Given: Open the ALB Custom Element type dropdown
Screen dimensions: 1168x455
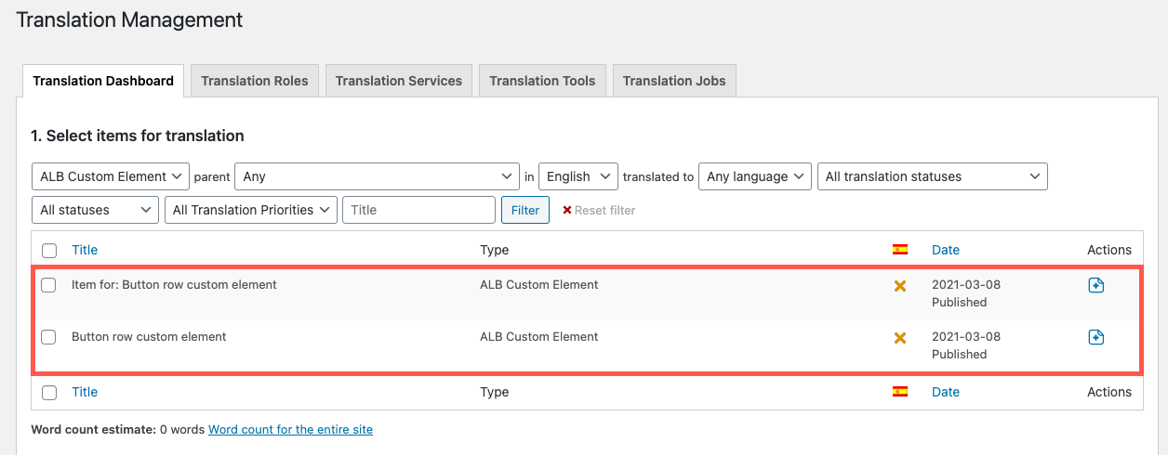Looking at the screenshot, I should [110, 176].
